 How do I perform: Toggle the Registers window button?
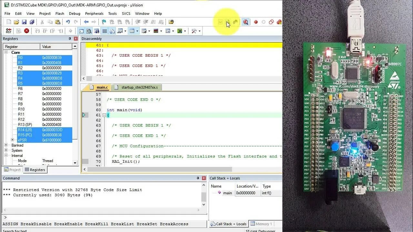coord(105,31)
